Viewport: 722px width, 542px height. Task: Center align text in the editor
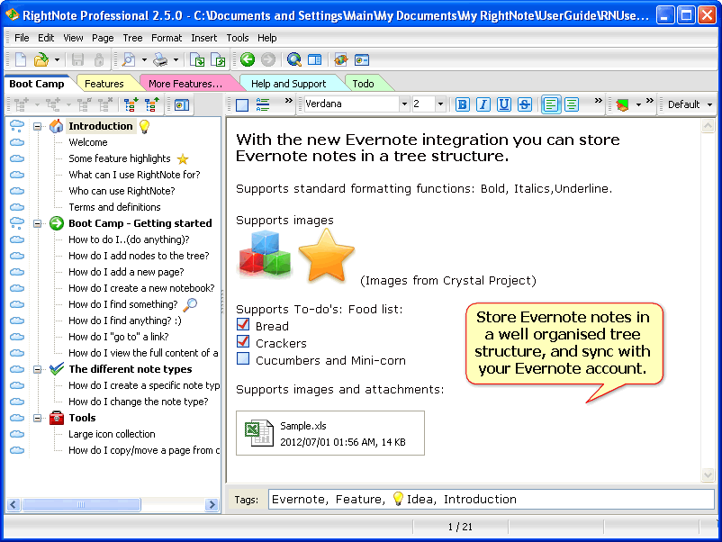tap(572, 104)
